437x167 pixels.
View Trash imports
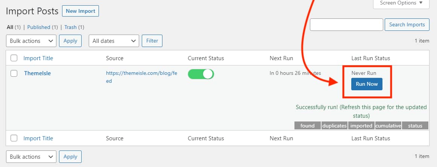70,27
